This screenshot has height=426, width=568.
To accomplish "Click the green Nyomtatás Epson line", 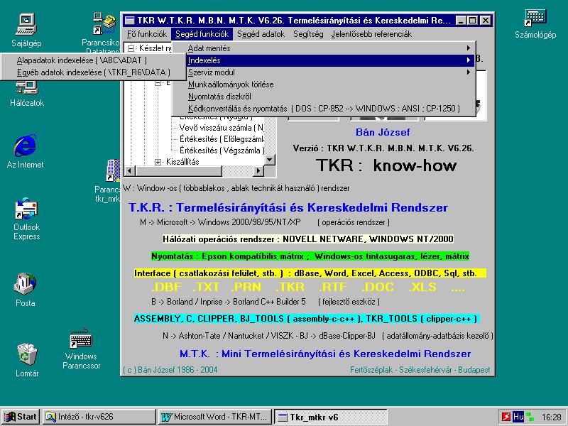I will click(x=310, y=256).
